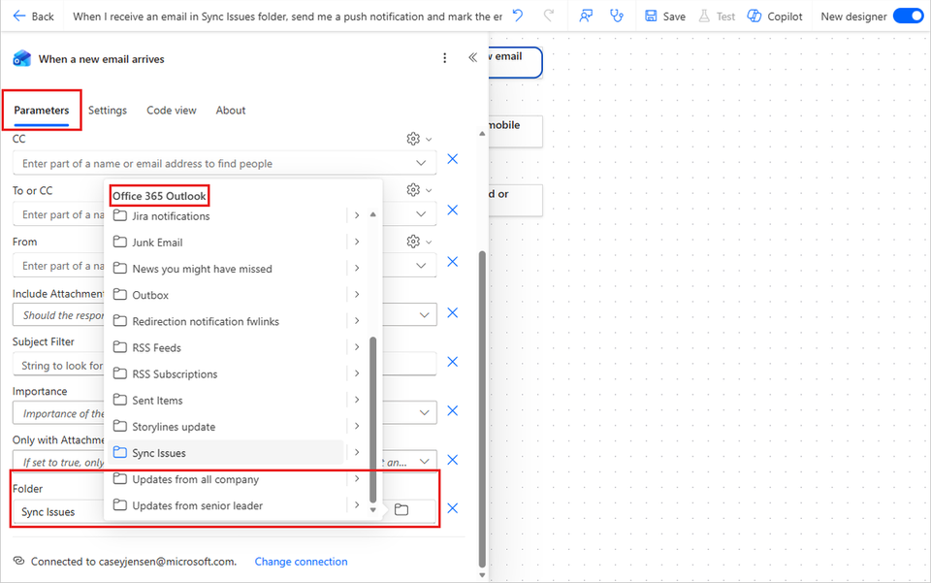Viewport: 931px width, 583px height.
Task: Open the Flow checker stethoscope icon
Action: [617, 16]
